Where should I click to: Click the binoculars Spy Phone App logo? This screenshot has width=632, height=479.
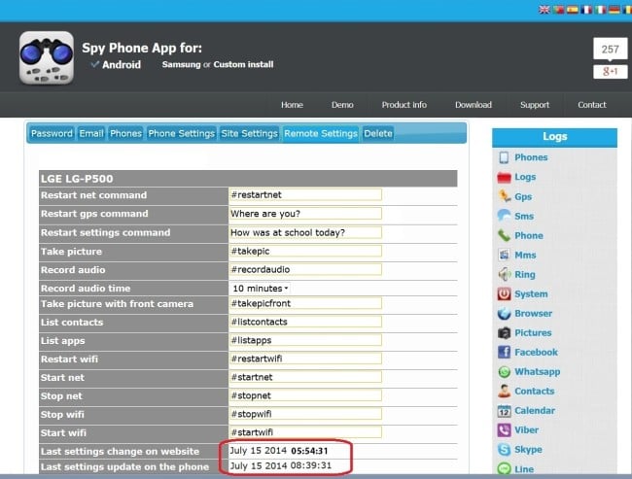pos(47,58)
